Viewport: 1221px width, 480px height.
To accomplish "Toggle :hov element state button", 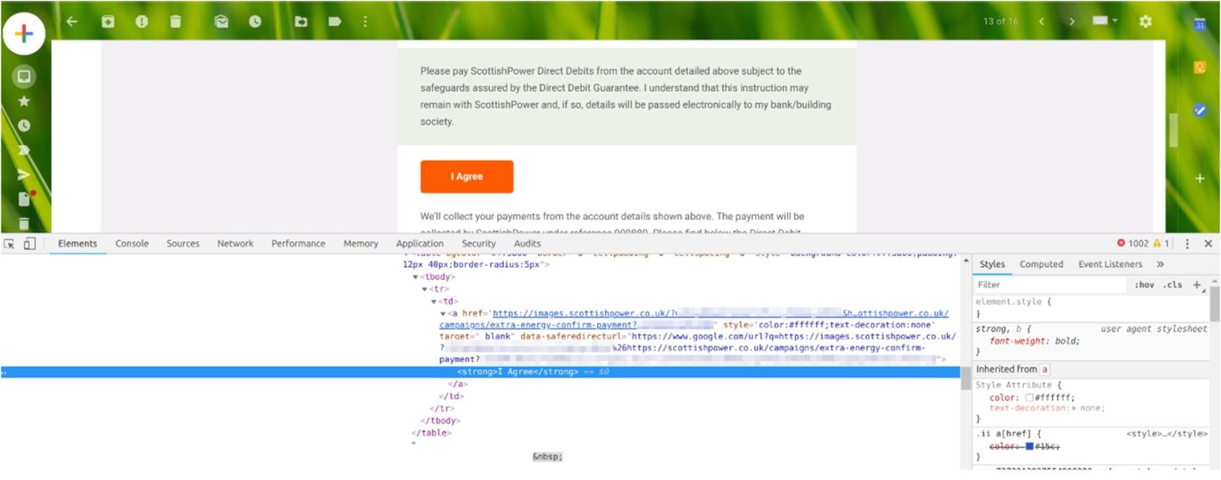I will (1144, 285).
